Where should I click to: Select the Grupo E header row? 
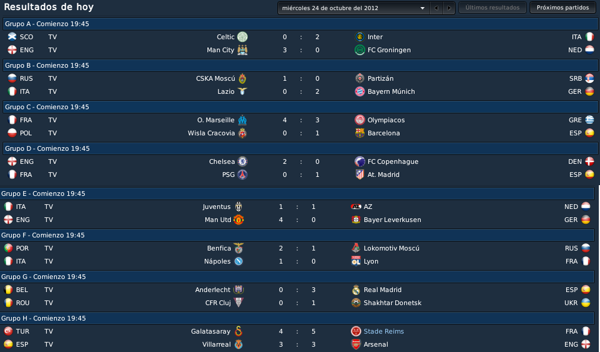click(x=297, y=194)
